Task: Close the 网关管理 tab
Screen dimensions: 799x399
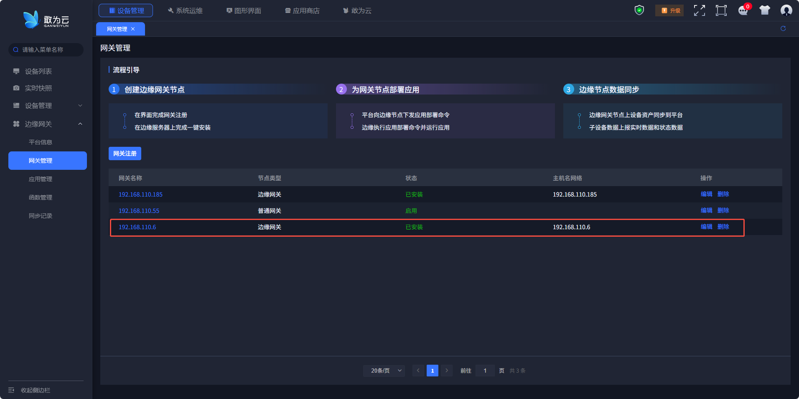Action: 133,29
